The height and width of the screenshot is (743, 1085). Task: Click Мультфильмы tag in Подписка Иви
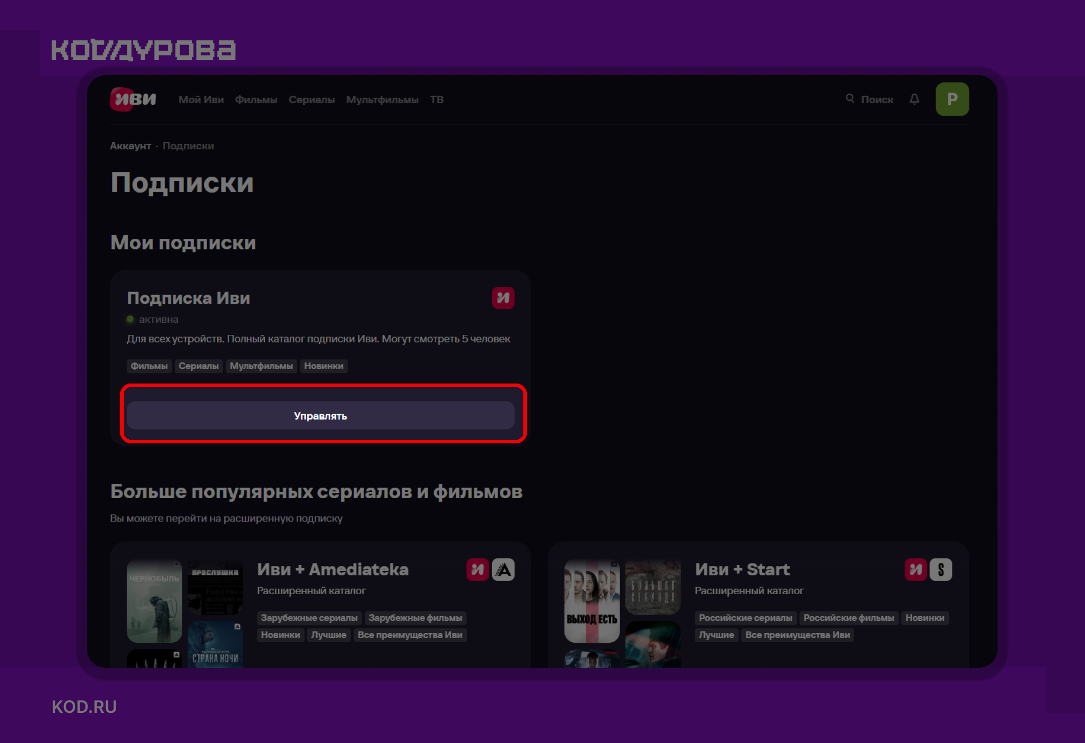coord(261,366)
